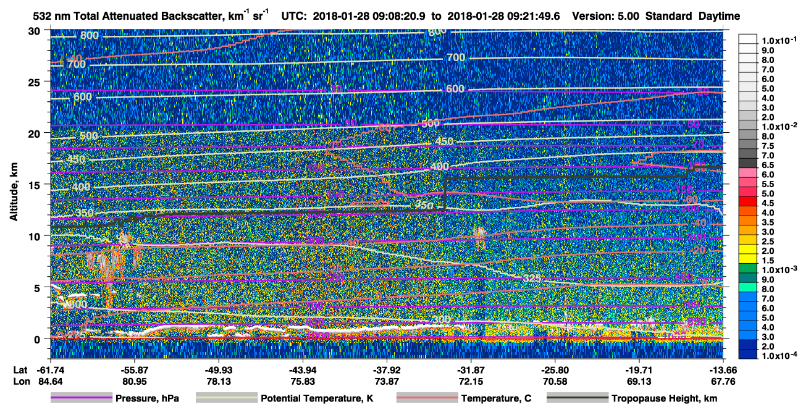Click latitude value -19.71
This screenshot has width=803, height=412.
[639, 370]
